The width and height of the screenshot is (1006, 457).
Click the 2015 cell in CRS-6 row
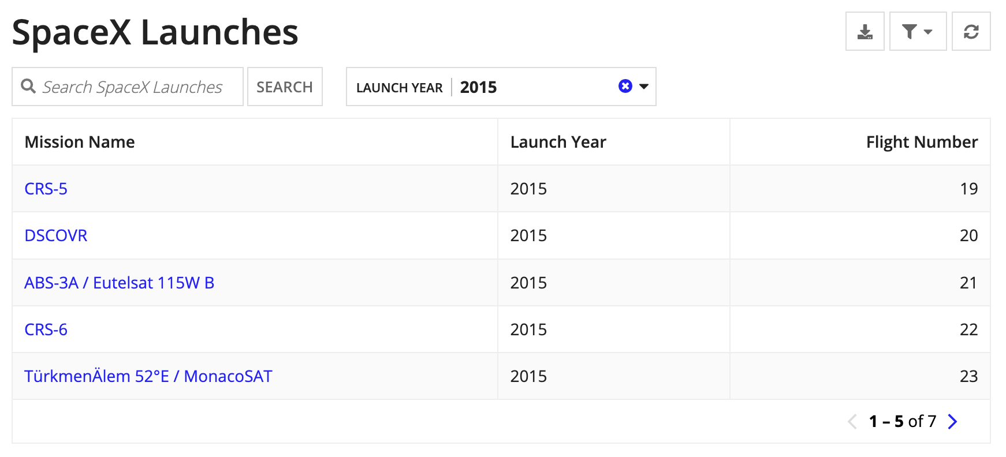coord(614,329)
